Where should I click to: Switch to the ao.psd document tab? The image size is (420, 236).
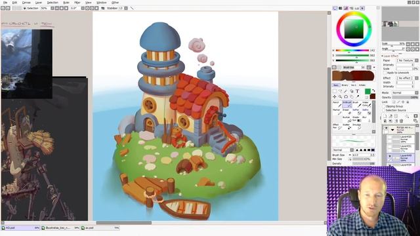click(x=100, y=227)
